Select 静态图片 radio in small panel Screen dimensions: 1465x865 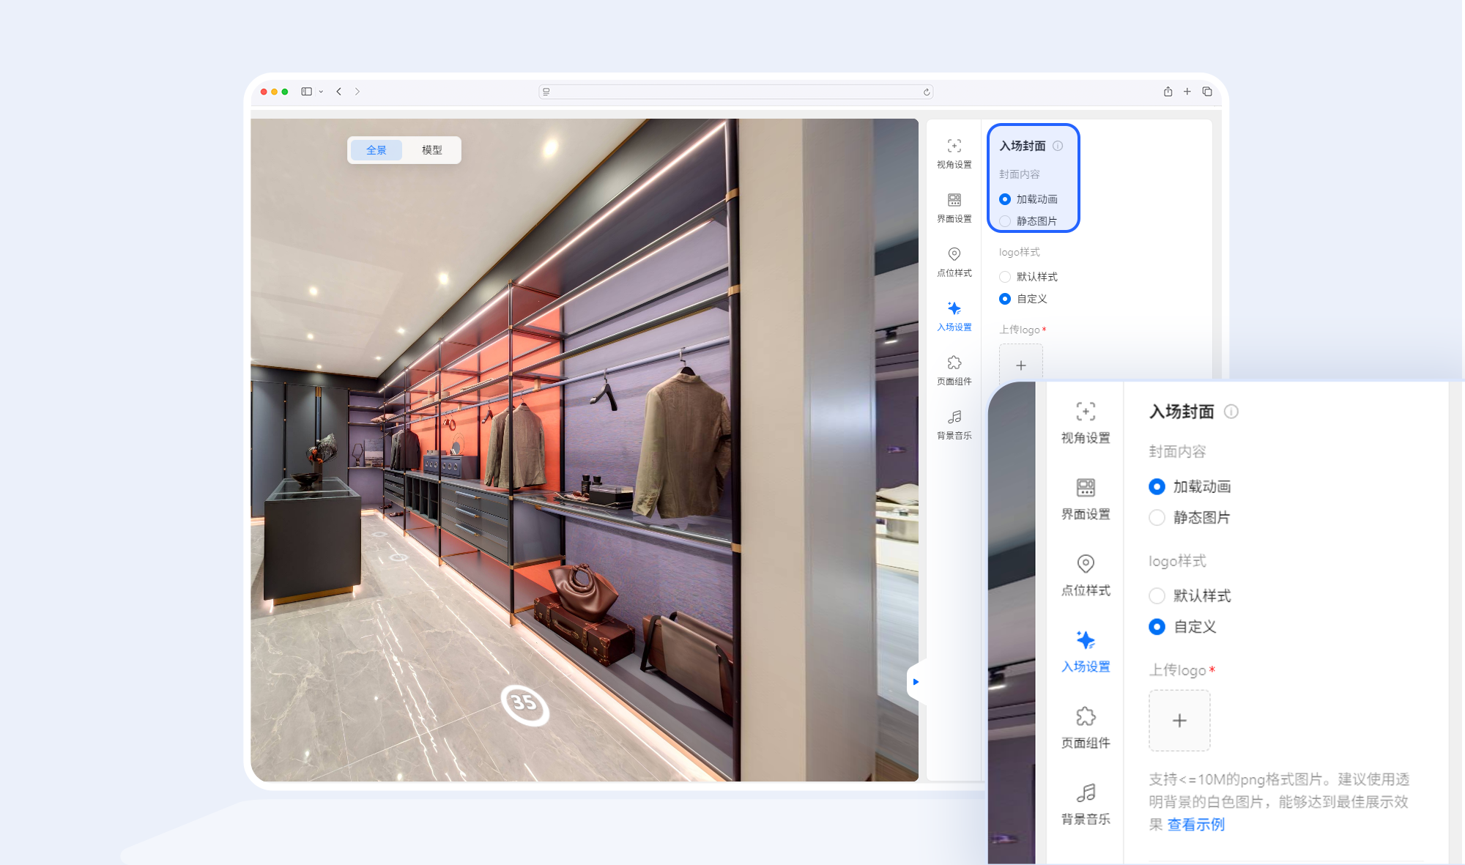[1005, 221]
